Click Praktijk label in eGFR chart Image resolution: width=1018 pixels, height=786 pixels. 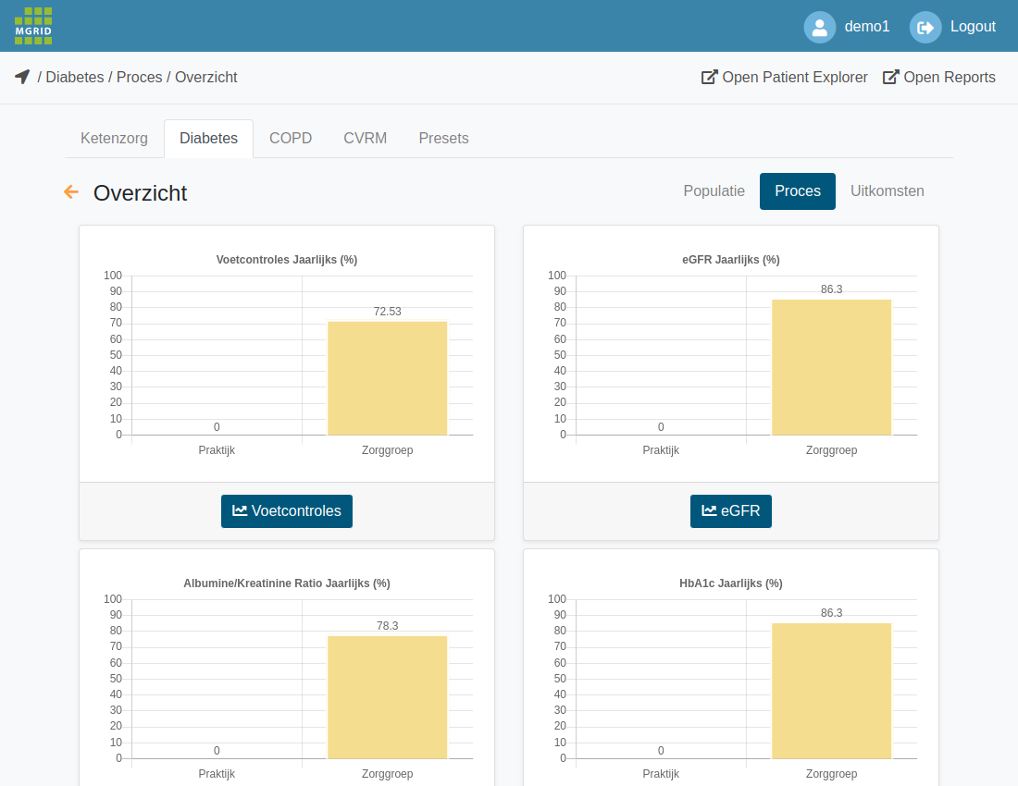point(660,450)
